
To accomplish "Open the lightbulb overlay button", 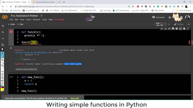I will click(x=2, y=49).
